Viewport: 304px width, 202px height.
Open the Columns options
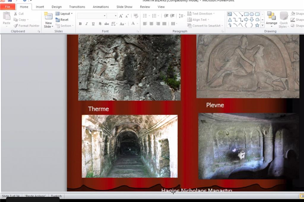pos(174,24)
